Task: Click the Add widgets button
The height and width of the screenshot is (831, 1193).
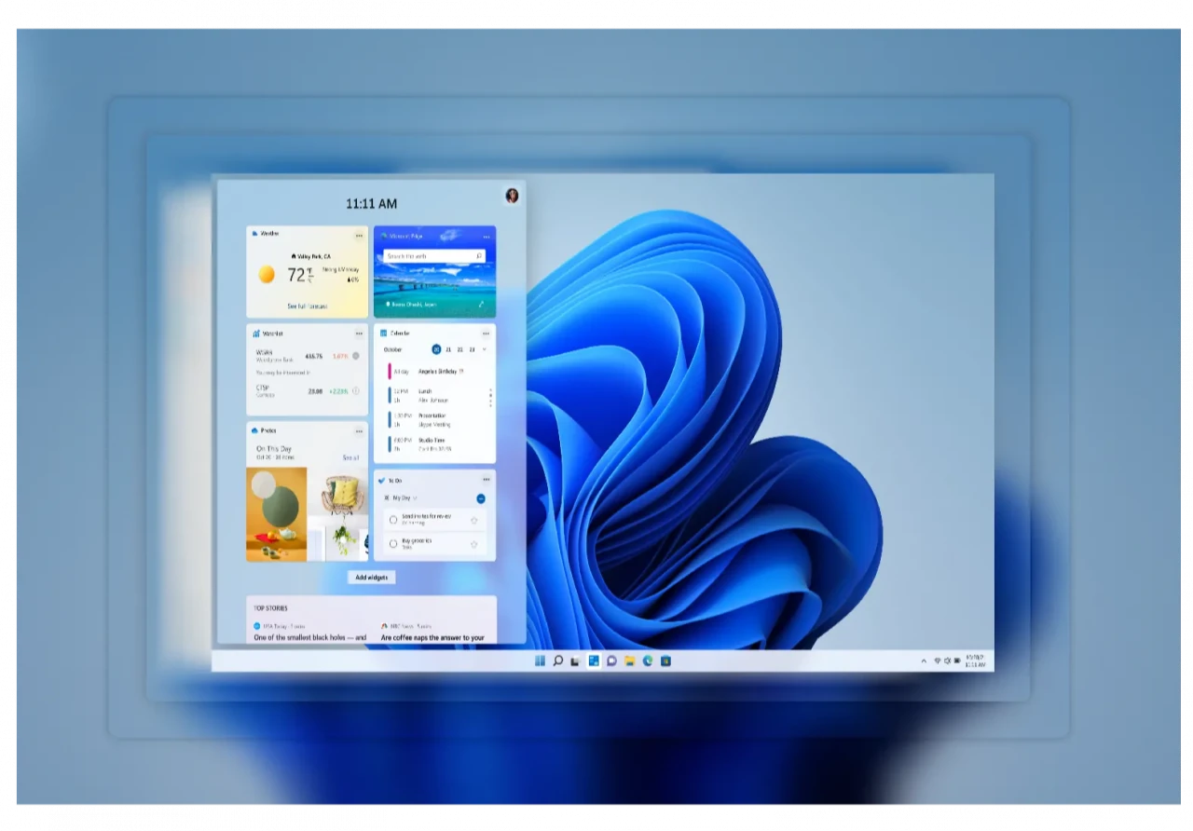Action: (x=372, y=577)
